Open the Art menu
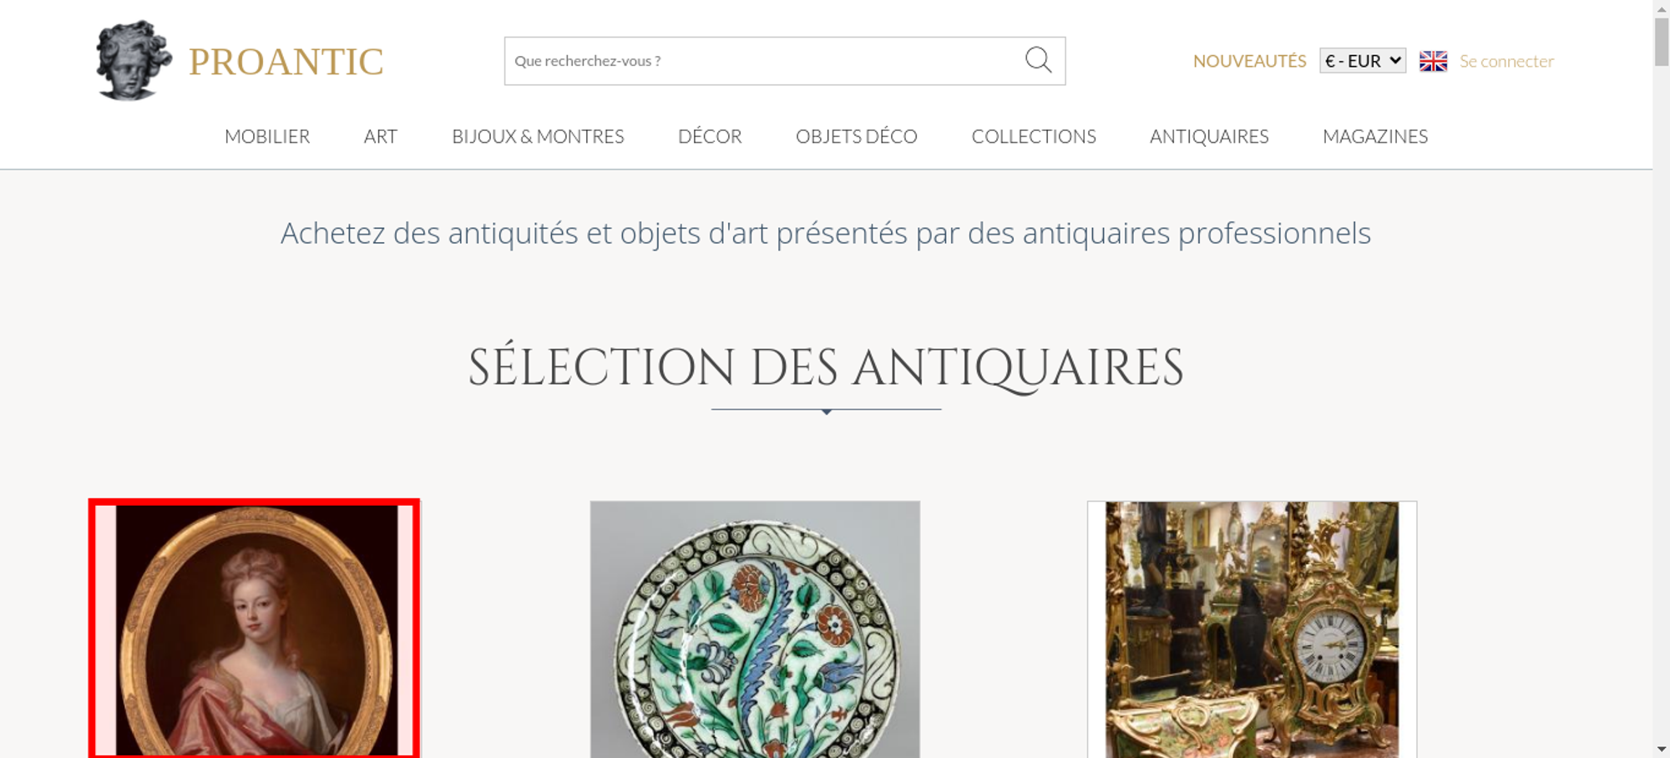 pos(381,136)
